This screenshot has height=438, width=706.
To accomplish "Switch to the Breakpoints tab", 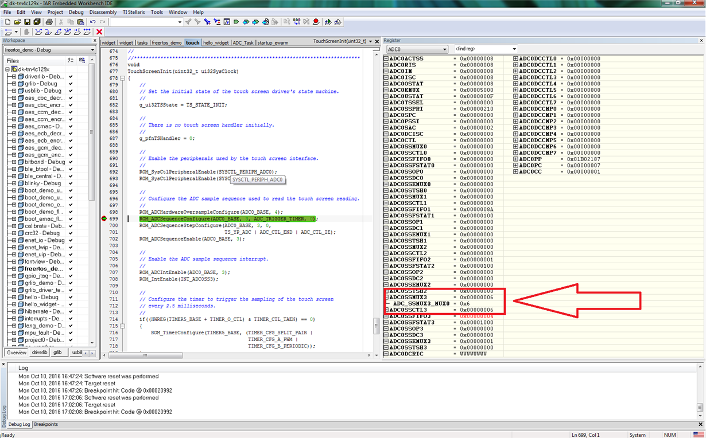I will coord(46,424).
